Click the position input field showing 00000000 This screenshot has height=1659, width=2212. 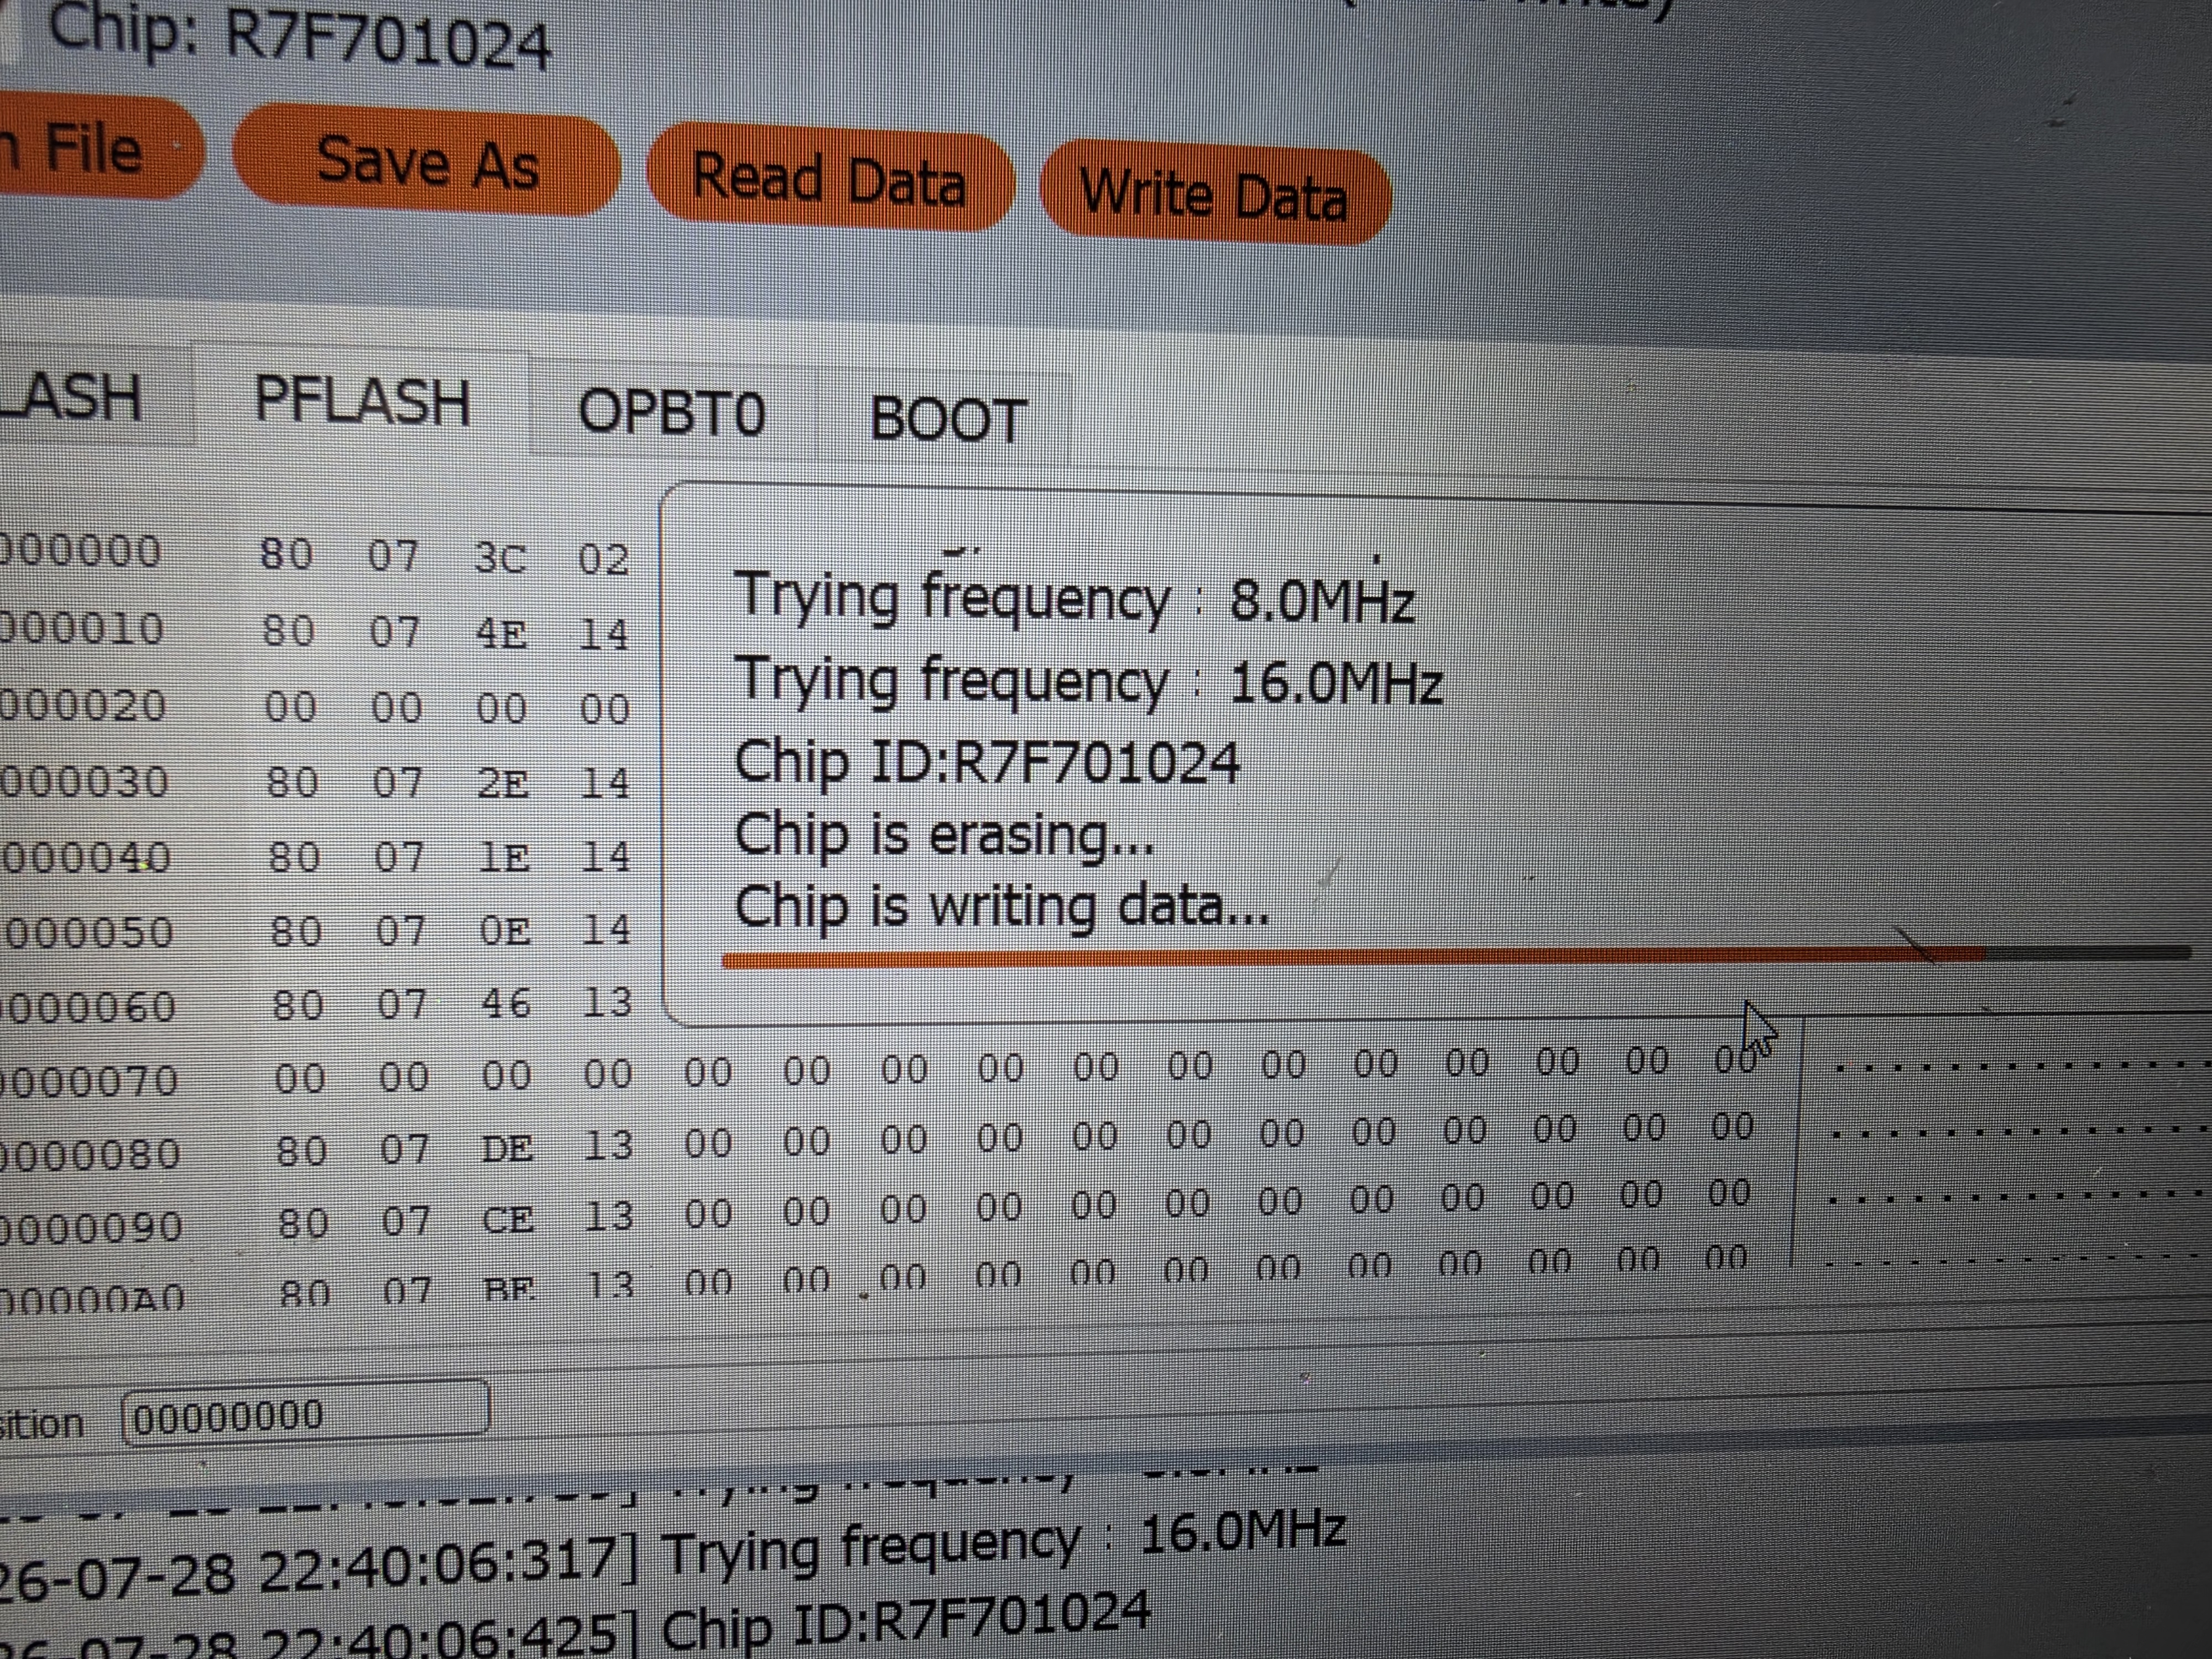(x=305, y=1413)
